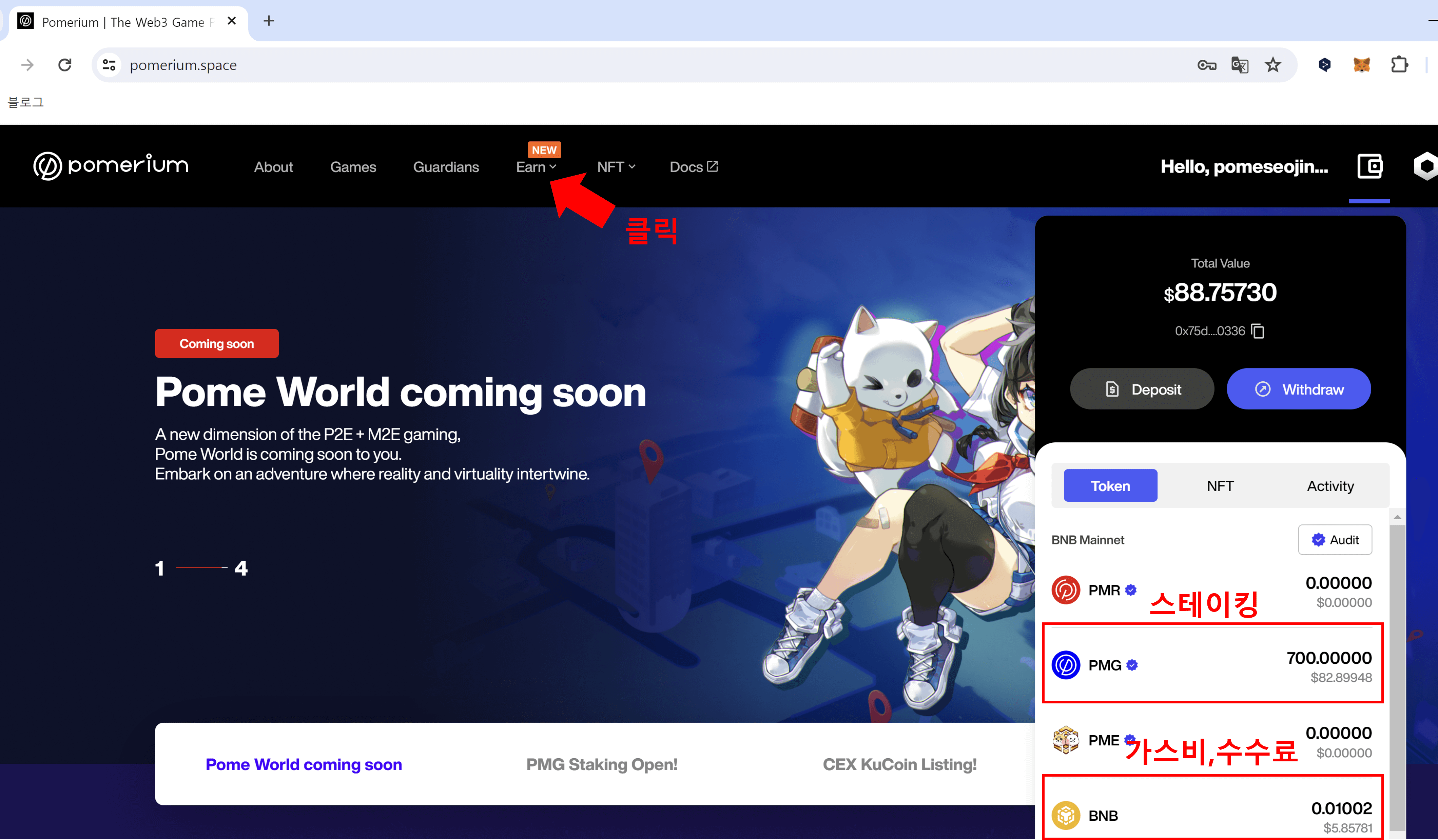Open the wallet panel icon in header
This screenshot has width=1438, height=840.
(1369, 166)
